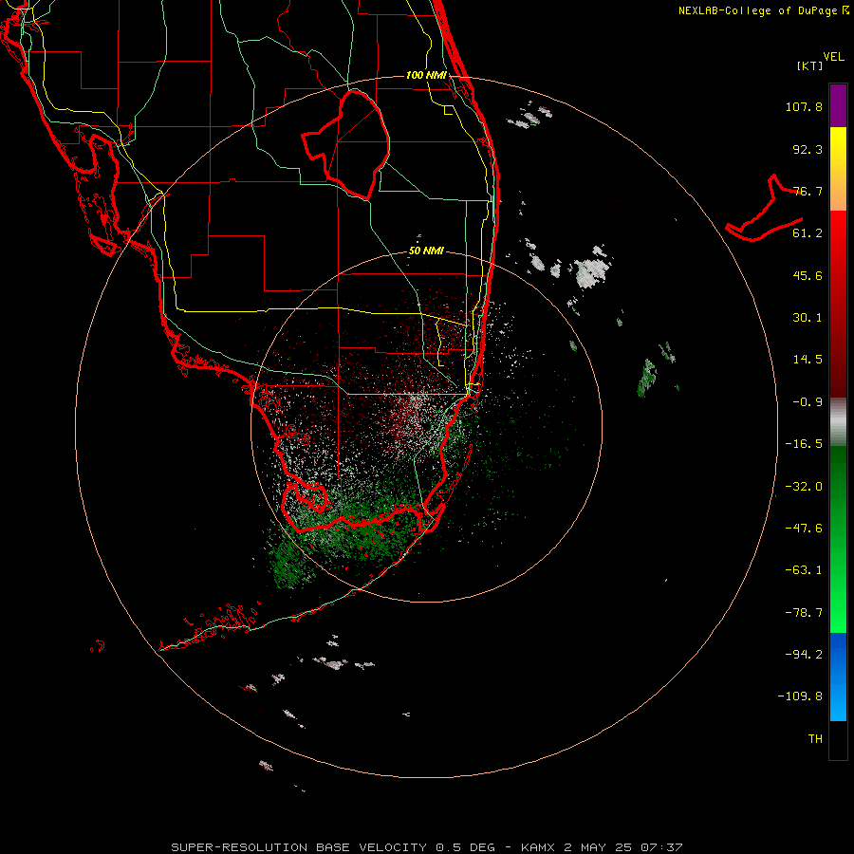Image resolution: width=854 pixels, height=854 pixels.
Task: Click the large gray echo east of the coast
Action: click(591, 270)
